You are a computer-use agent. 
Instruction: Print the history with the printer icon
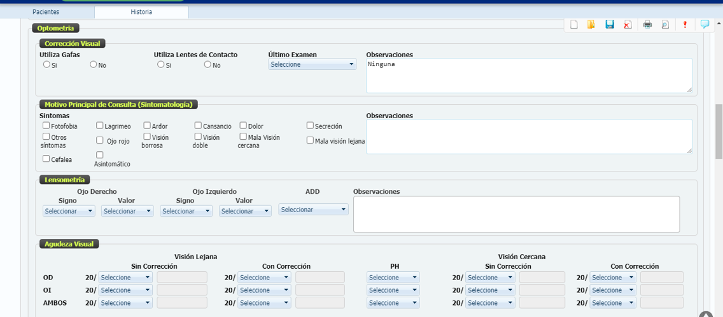[647, 25]
